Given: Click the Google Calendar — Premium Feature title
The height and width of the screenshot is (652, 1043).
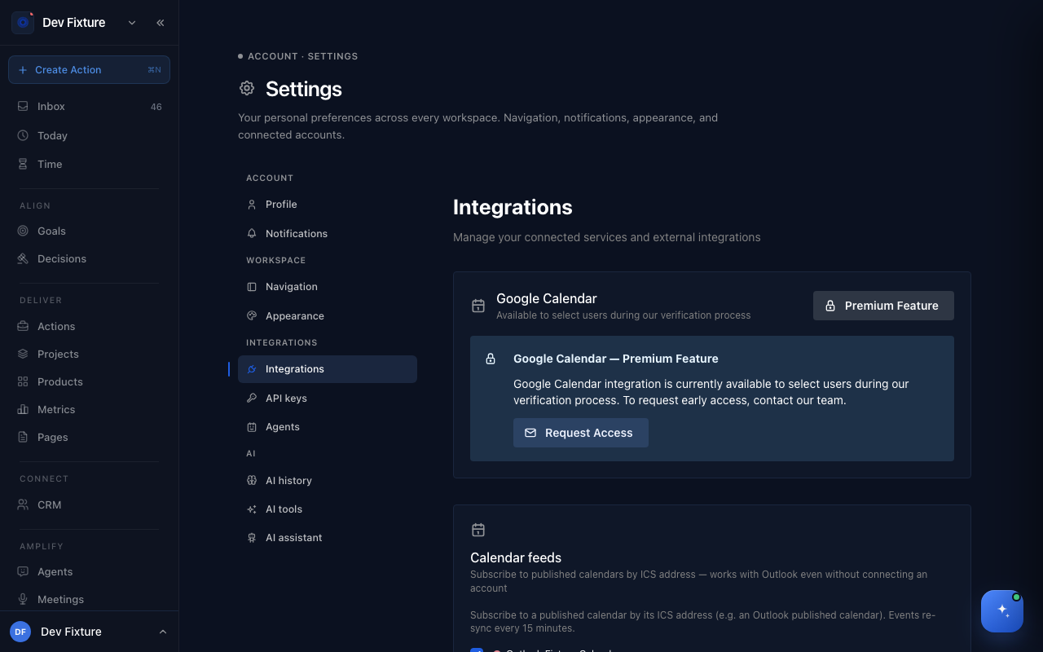Looking at the screenshot, I should pos(616,359).
